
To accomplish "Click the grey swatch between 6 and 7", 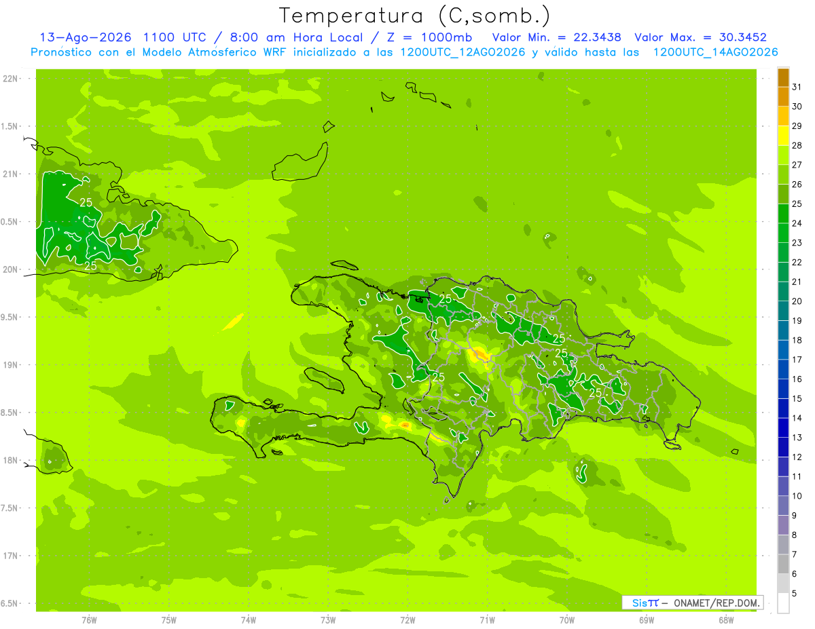I will [784, 565].
